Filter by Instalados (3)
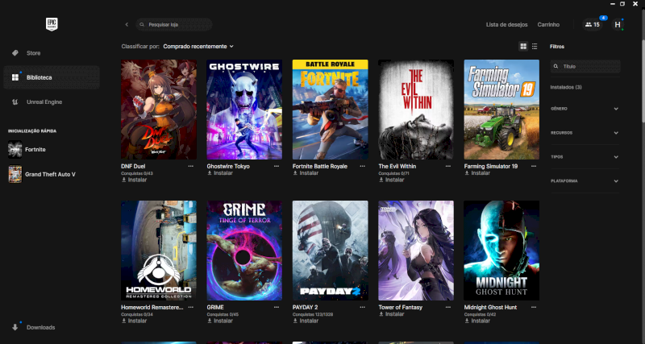Viewport: 645px width, 344px height. (x=566, y=87)
